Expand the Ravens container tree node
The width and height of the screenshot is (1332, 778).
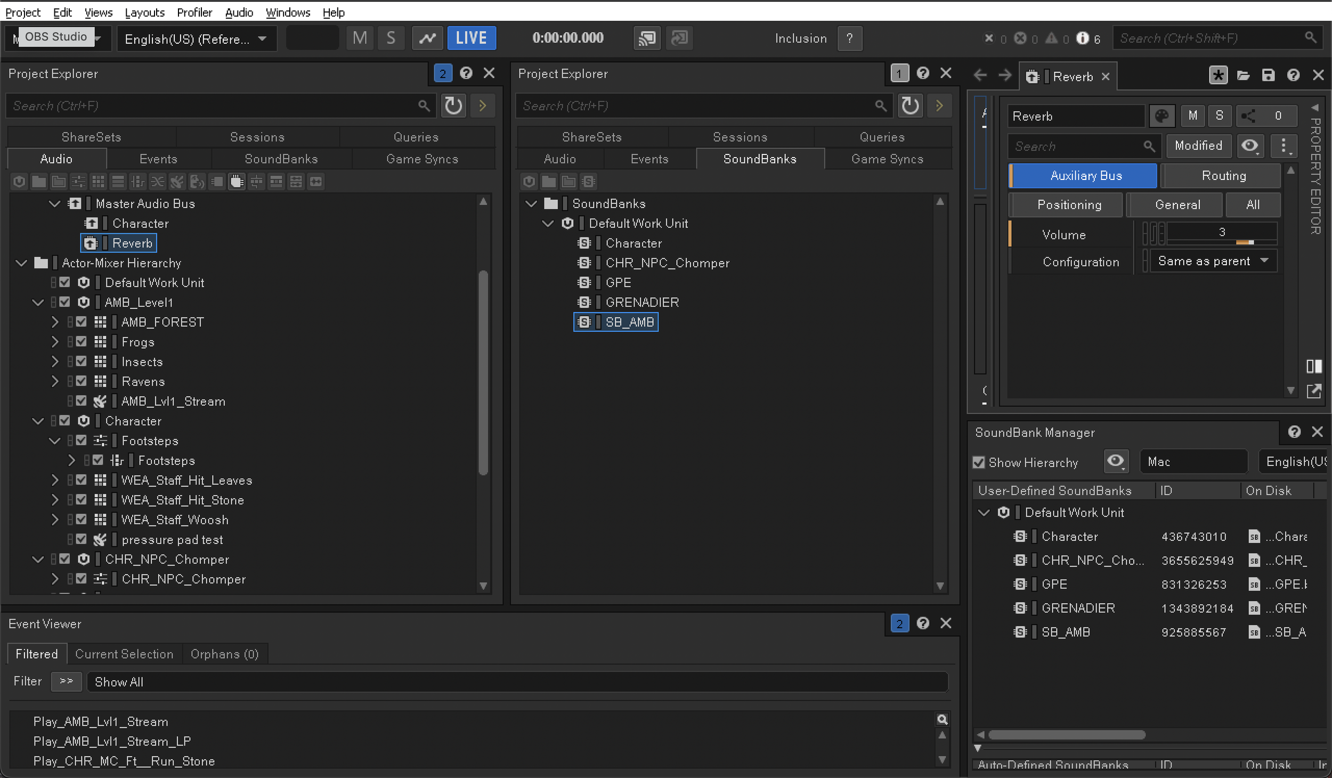tap(54, 381)
